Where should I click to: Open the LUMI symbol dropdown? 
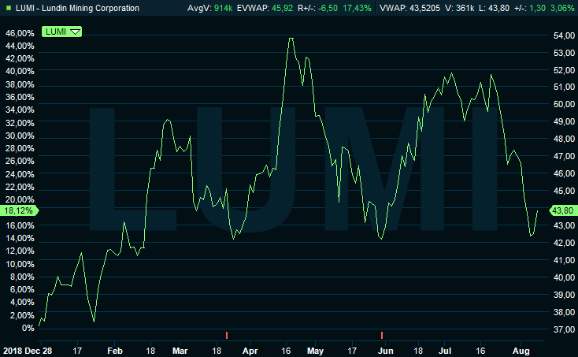(x=61, y=32)
